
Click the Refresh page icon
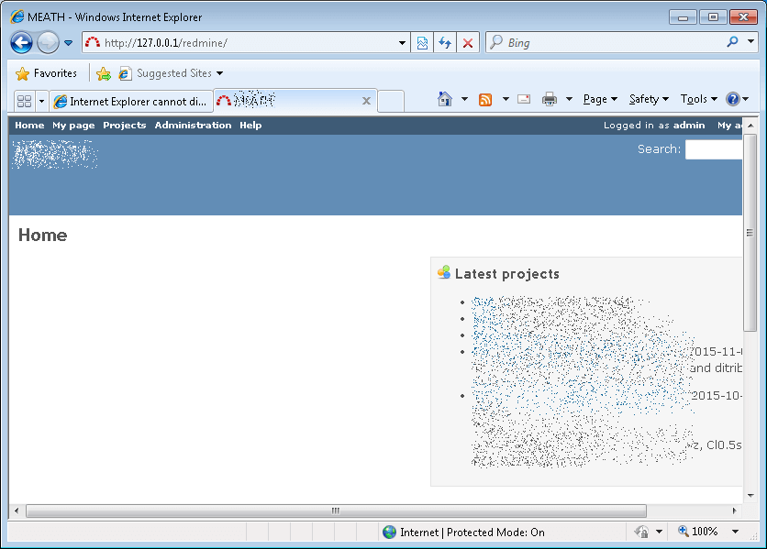pos(445,43)
